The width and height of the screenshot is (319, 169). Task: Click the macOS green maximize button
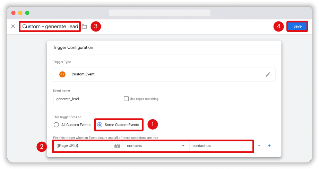[27, 13]
